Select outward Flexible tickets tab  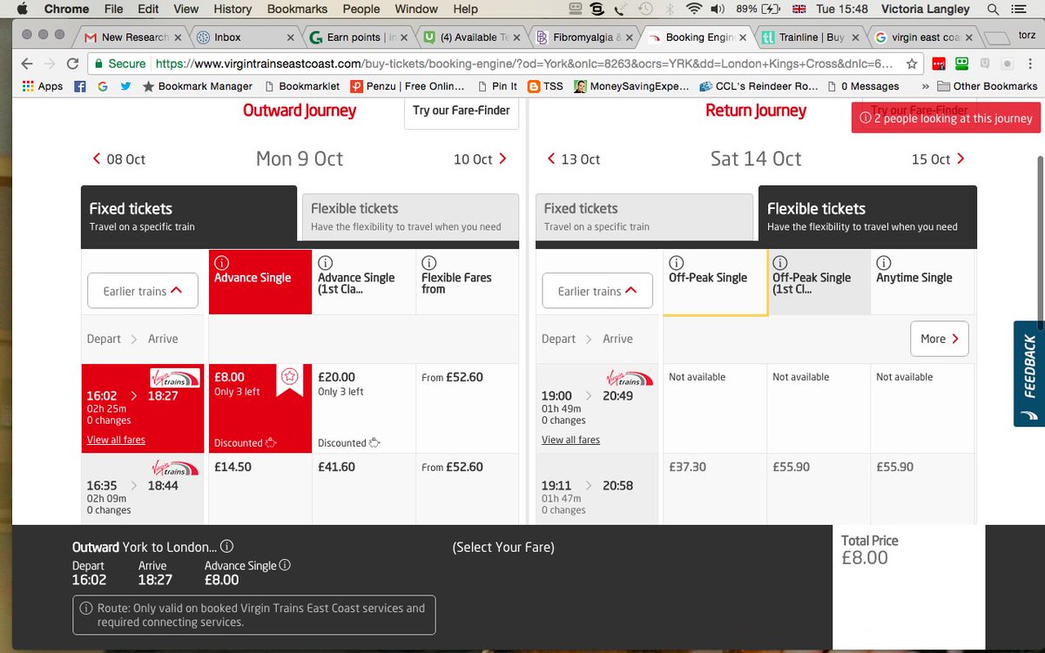410,217
